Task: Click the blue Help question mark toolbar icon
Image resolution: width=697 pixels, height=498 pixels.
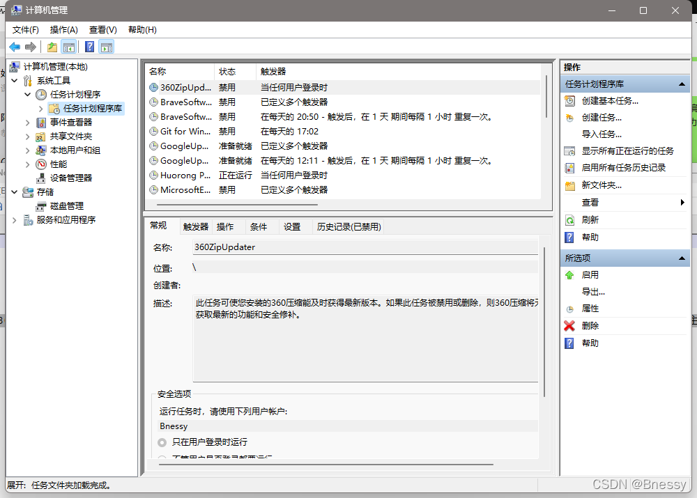Action: pyautogui.click(x=89, y=47)
